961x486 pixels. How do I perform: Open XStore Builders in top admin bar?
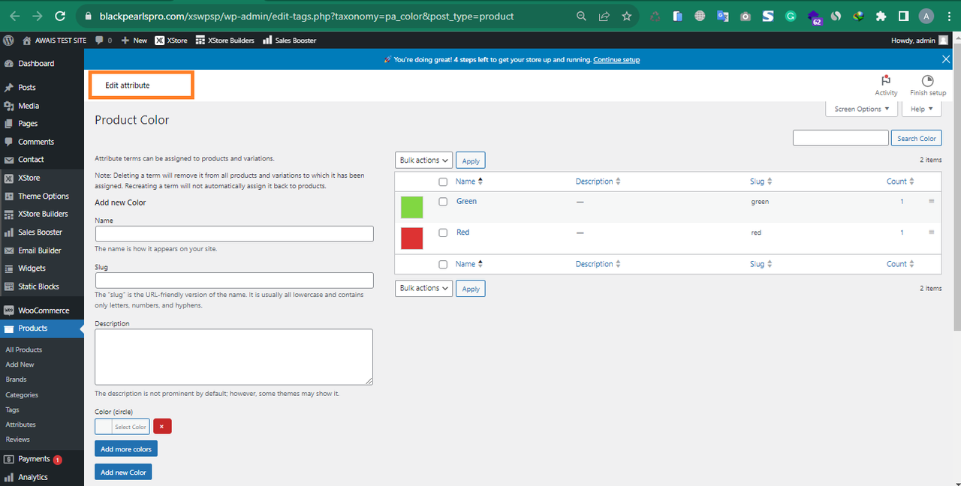225,40
